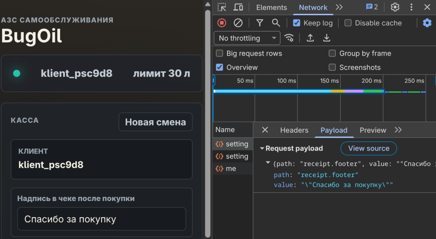This screenshot has height=239, width=436.
Task: Click the green status dot
Action: [17, 73]
